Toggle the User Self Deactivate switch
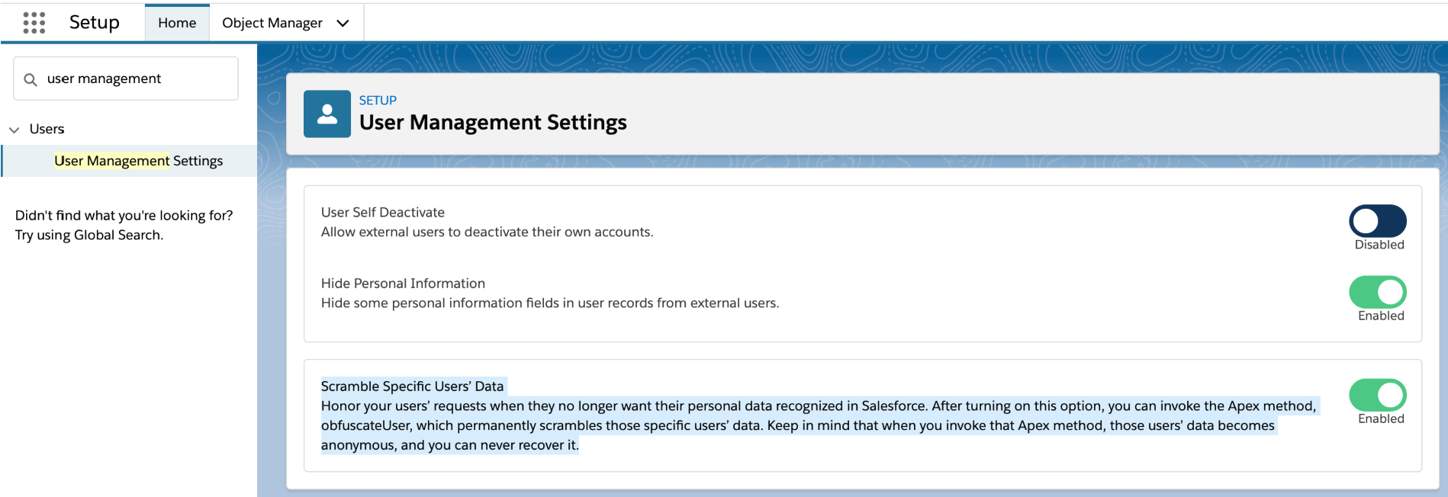 (1377, 221)
